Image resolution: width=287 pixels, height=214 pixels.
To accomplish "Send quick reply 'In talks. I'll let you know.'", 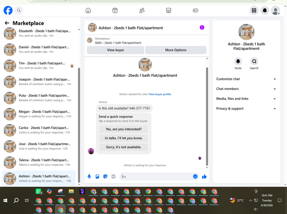I will coord(123,138).
